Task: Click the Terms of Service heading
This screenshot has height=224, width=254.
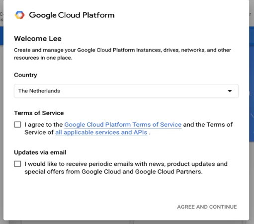Action: coord(39,113)
